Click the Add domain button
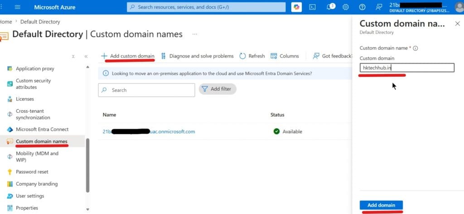The image size is (464, 214). coord(381,205)
